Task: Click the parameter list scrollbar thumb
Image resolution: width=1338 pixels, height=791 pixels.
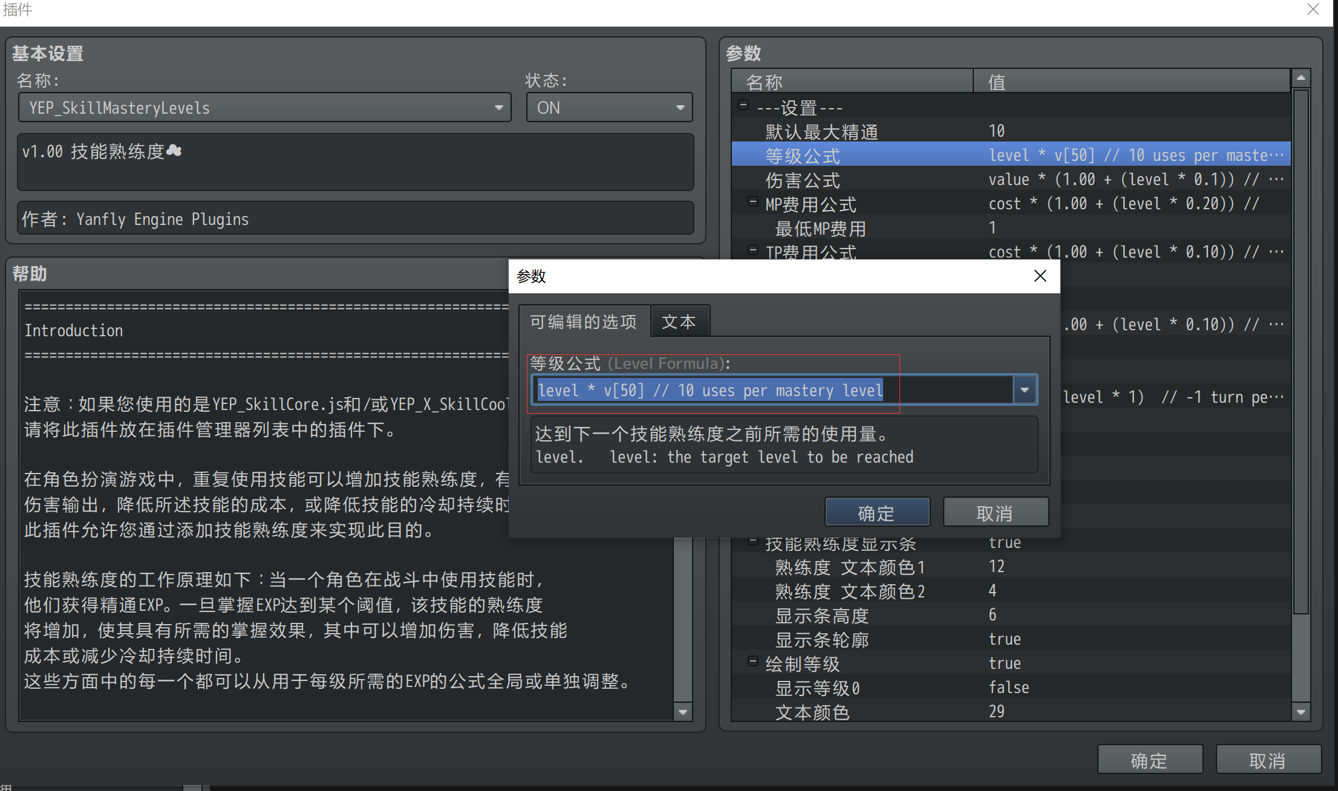Action: point(1300,351)
